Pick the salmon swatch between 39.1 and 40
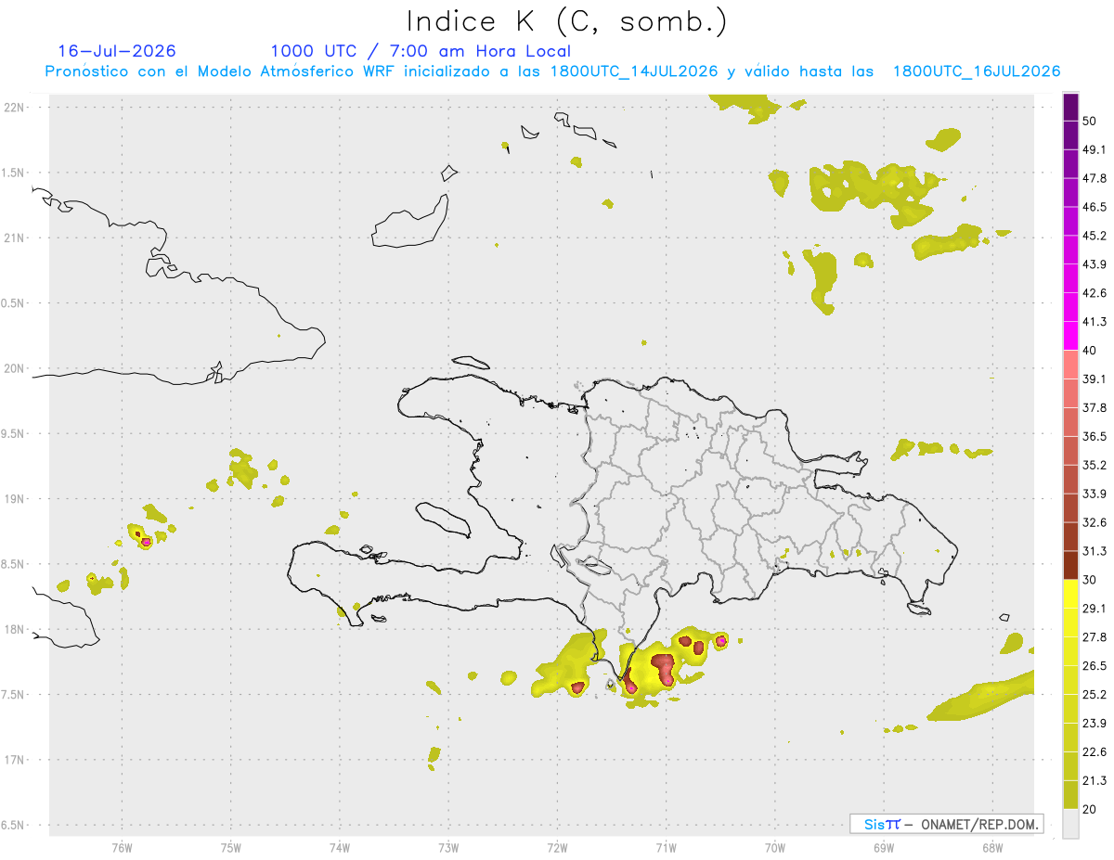 pos(1070,366)
